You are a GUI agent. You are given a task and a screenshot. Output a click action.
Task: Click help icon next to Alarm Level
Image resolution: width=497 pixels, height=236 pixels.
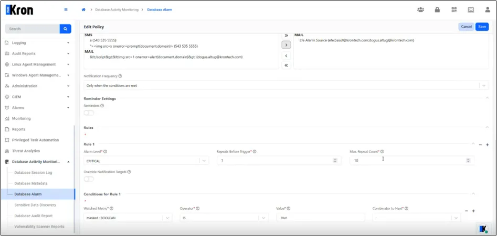[105, 152]
